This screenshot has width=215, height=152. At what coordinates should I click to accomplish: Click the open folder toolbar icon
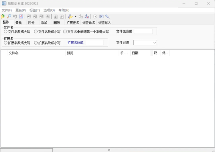click(x=3, y=16)
